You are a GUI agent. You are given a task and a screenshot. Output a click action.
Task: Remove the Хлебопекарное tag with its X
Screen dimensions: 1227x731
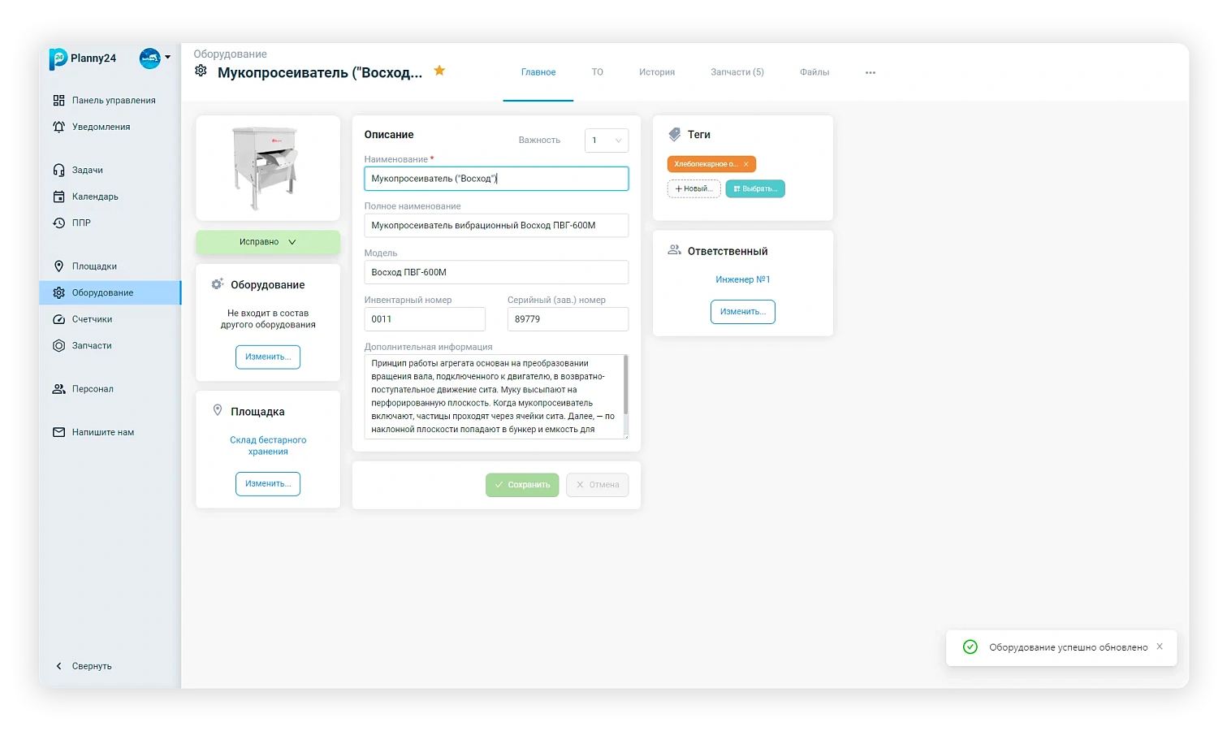click(x=746, y=164)
